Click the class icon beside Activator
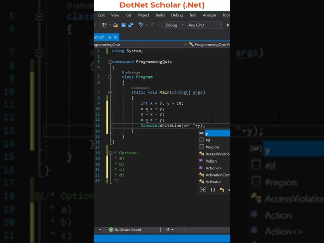Image resolution: width=324 pixels, height=243 pixels. [201, 181]
